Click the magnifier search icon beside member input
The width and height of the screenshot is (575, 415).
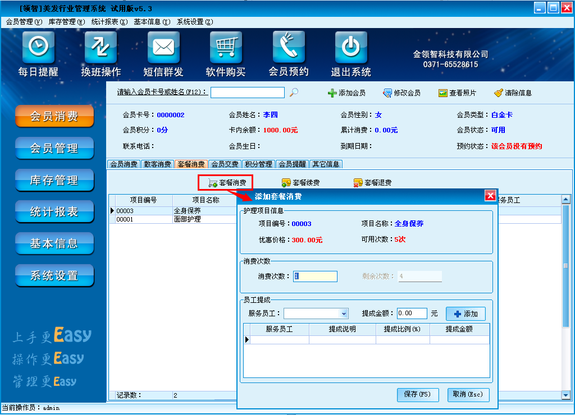294,93
